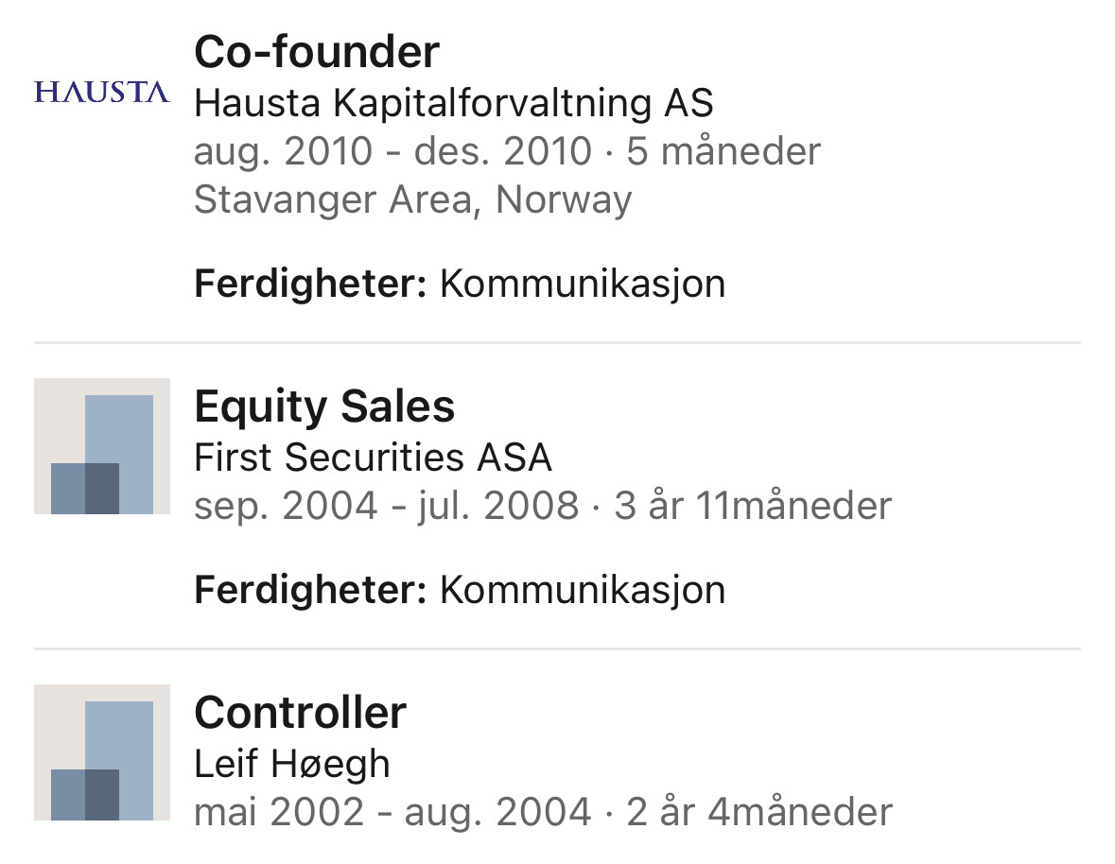Viewport: 1115px width, 864px height.
Task: Open the Controller position title
Action: pyautogui.click(x=300, y=713)
